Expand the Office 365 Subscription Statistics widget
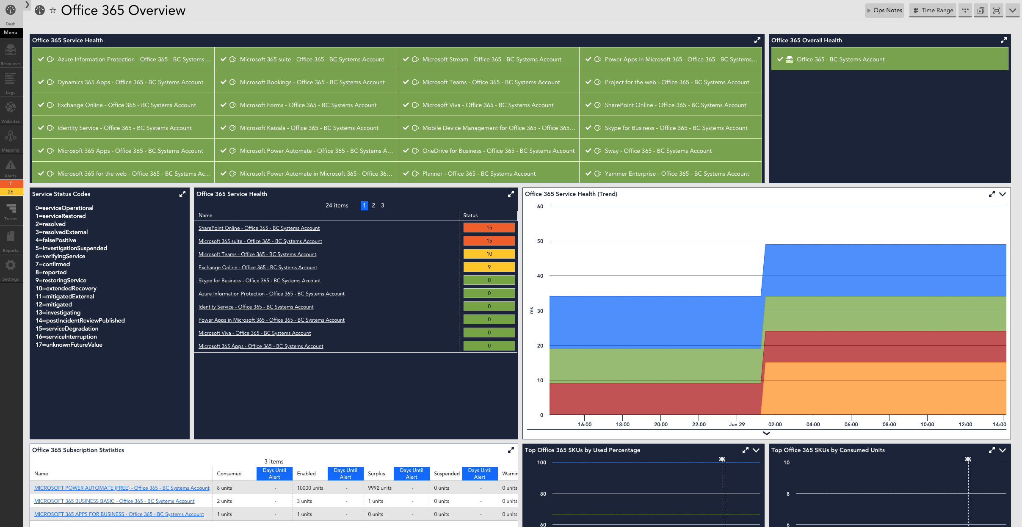 point(511,450)
